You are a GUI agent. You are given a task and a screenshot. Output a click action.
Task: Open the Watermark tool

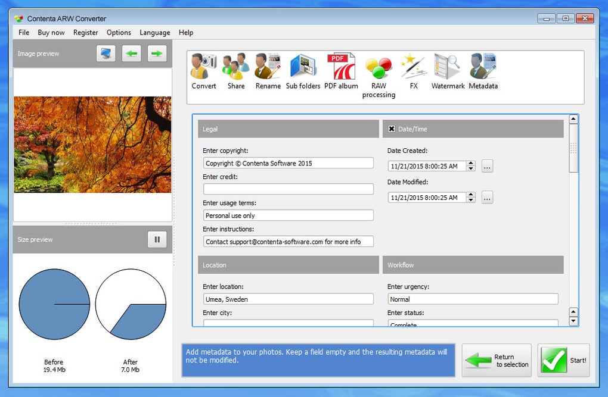tap(447, 70)
